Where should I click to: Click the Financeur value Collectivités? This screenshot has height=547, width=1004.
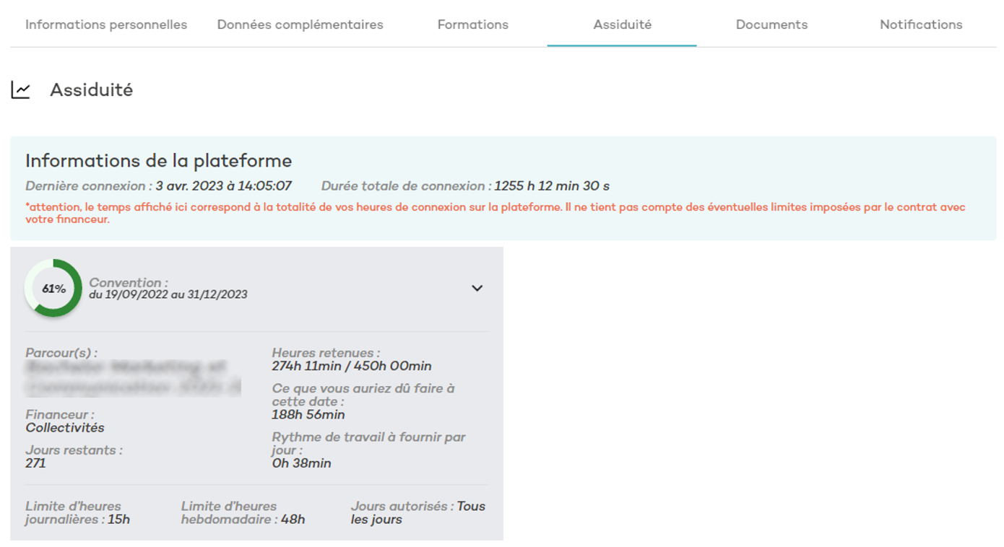point(65,428)
